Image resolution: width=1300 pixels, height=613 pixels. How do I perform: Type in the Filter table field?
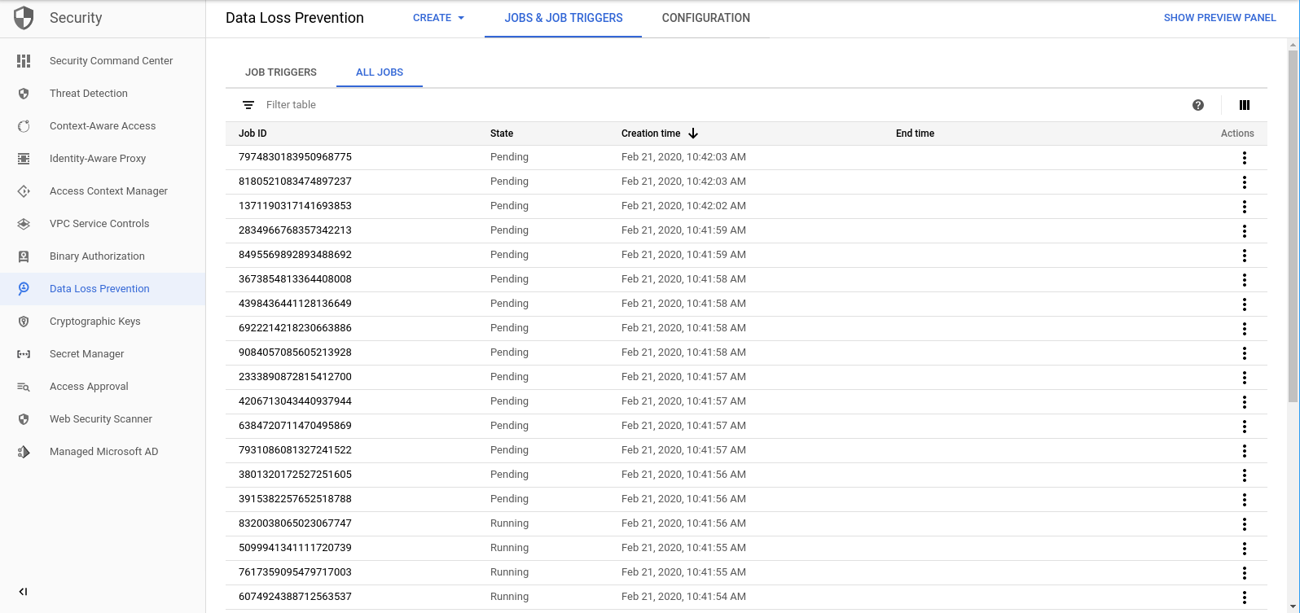click(x=489, y=105)
